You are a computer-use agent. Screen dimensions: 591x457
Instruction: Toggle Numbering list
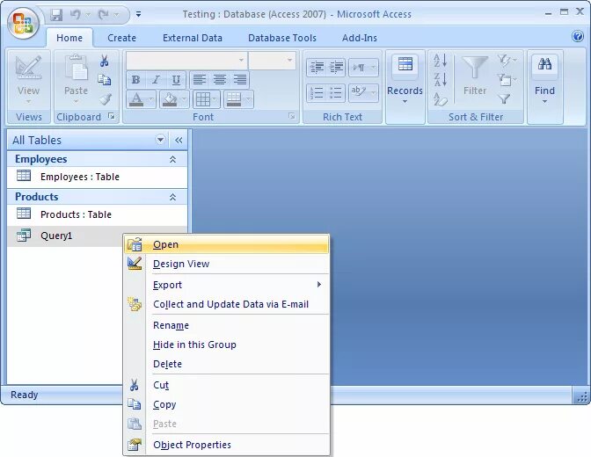coord(317,92)
